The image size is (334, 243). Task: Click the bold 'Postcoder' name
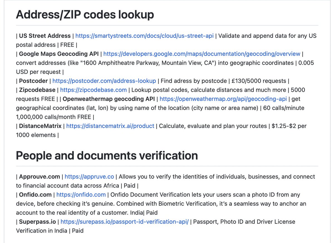33,81
